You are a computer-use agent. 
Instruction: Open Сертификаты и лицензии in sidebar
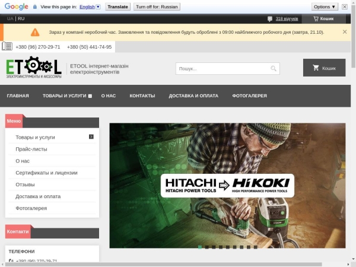[x=46, y=173]
